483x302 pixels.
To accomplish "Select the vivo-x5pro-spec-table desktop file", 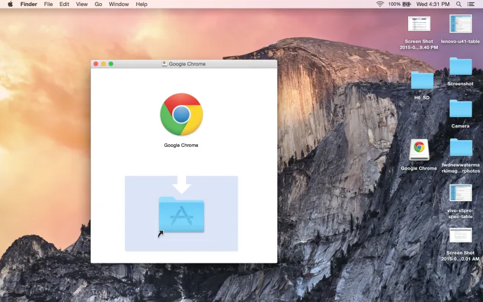I will tap(461, 193).
